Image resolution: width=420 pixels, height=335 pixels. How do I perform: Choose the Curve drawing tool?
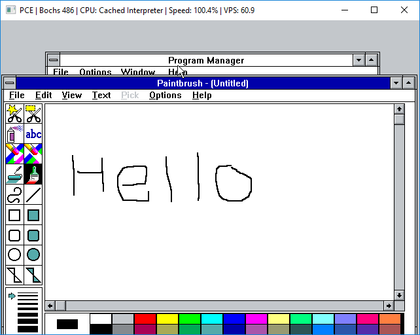pyautogui.click(x=15, y=194)
